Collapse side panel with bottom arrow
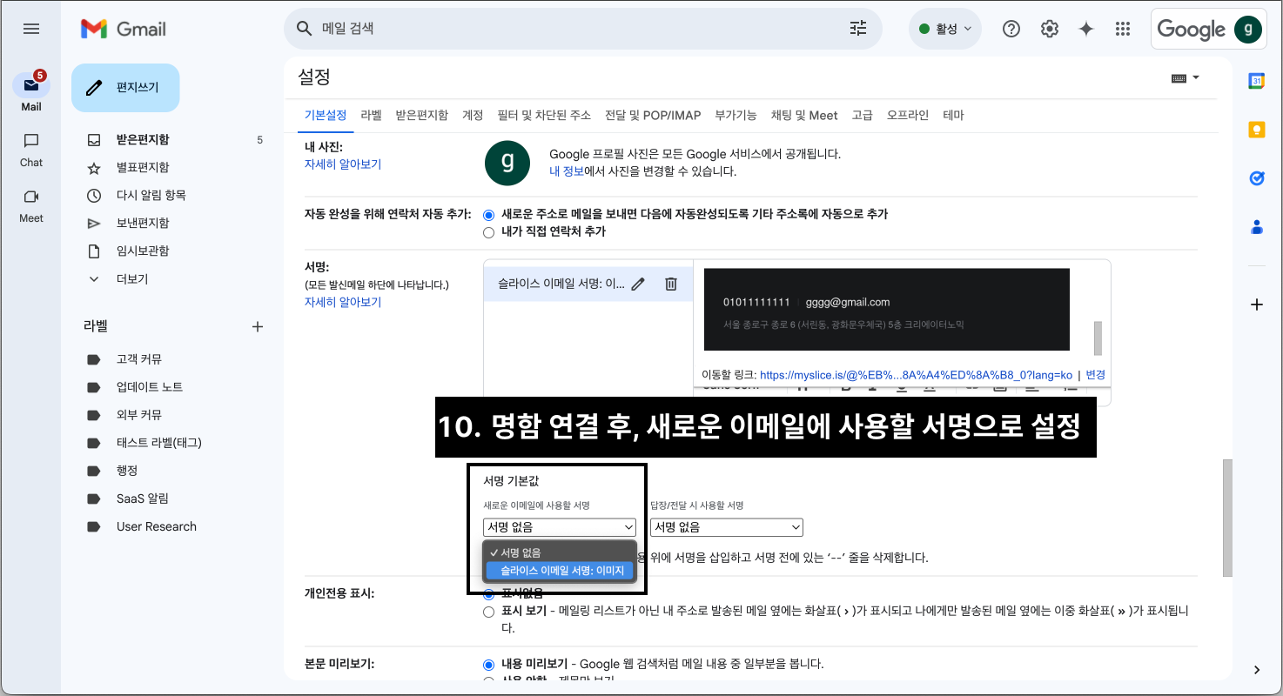 pos(1256,670)
